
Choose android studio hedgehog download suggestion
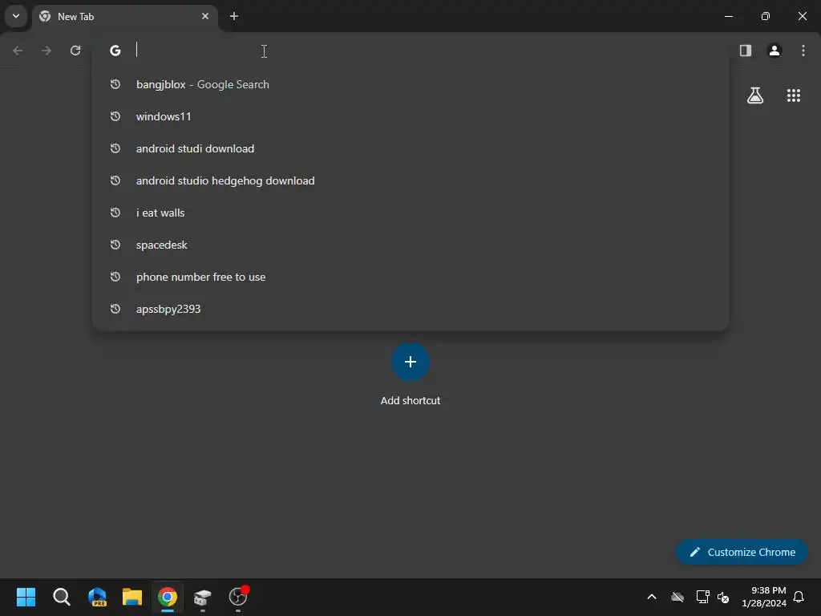[x=410, y=180]
